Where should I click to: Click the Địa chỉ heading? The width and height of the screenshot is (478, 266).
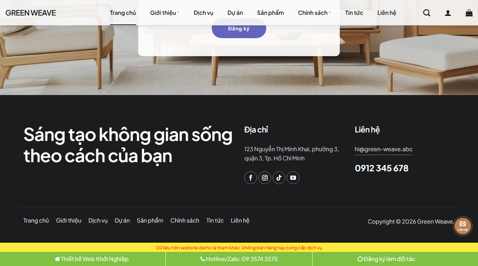(x=256, y=130)
